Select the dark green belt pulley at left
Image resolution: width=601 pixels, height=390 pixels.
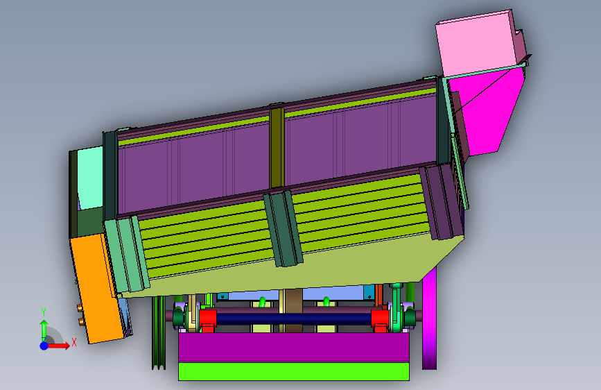[159, 332]
